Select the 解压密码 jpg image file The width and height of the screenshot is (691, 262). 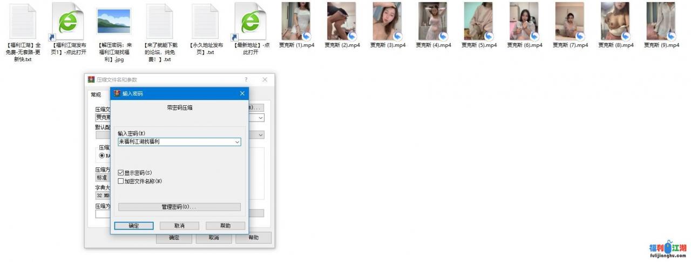(113, 22)
